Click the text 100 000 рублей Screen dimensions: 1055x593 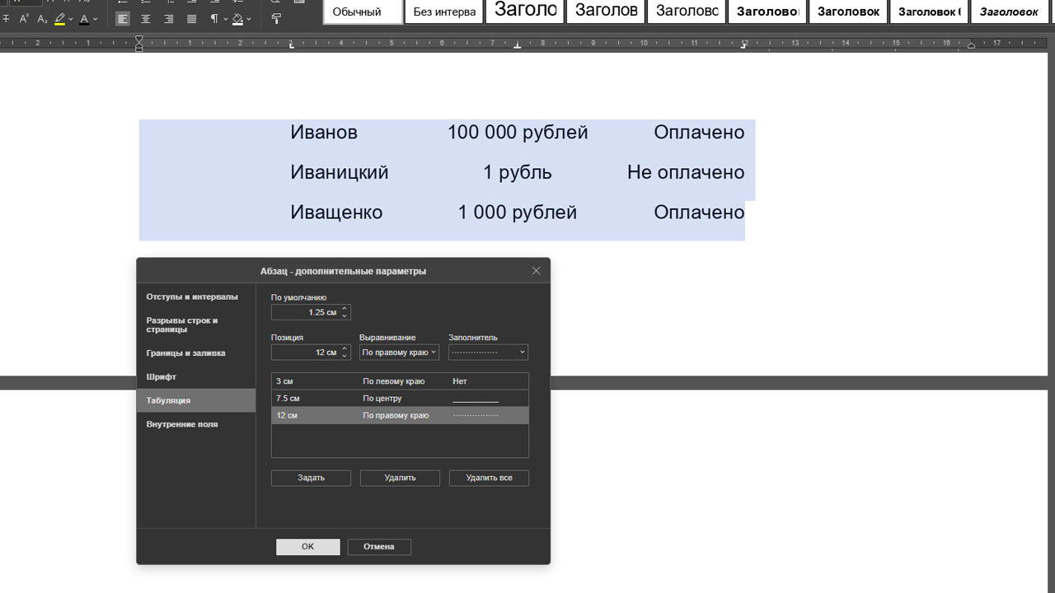[x=518, y=133]
